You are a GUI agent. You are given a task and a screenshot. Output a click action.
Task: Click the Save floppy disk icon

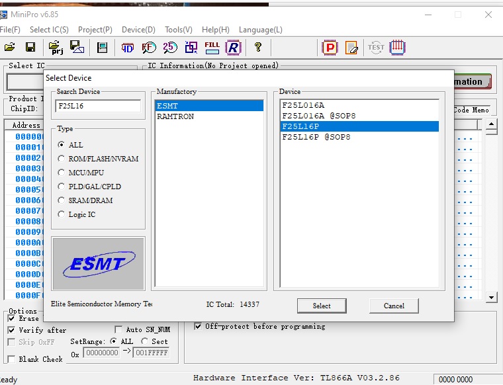30,47
